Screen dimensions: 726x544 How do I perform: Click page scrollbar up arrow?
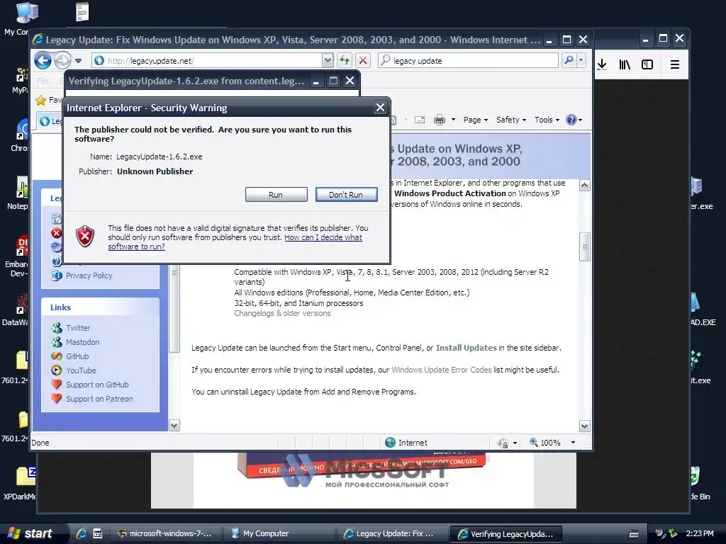pyautogui.click(x=585, y=186)
